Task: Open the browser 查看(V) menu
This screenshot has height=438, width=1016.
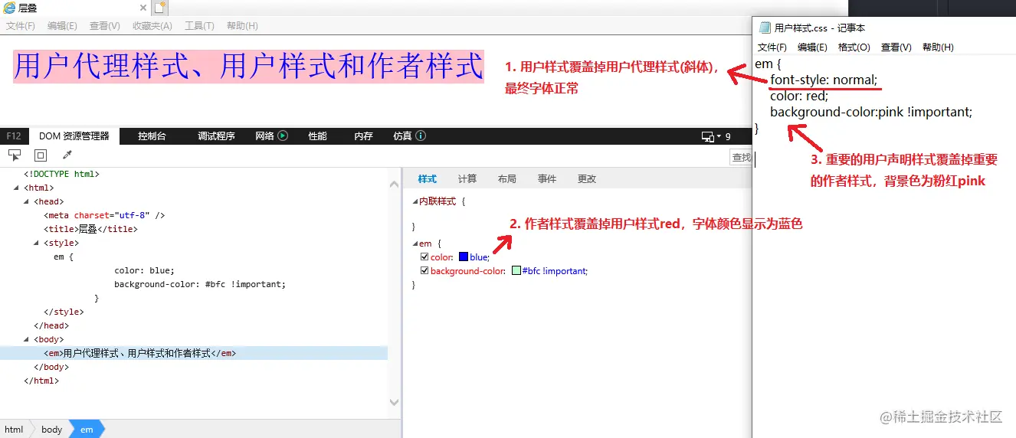Action: click(x=105, y=26)
